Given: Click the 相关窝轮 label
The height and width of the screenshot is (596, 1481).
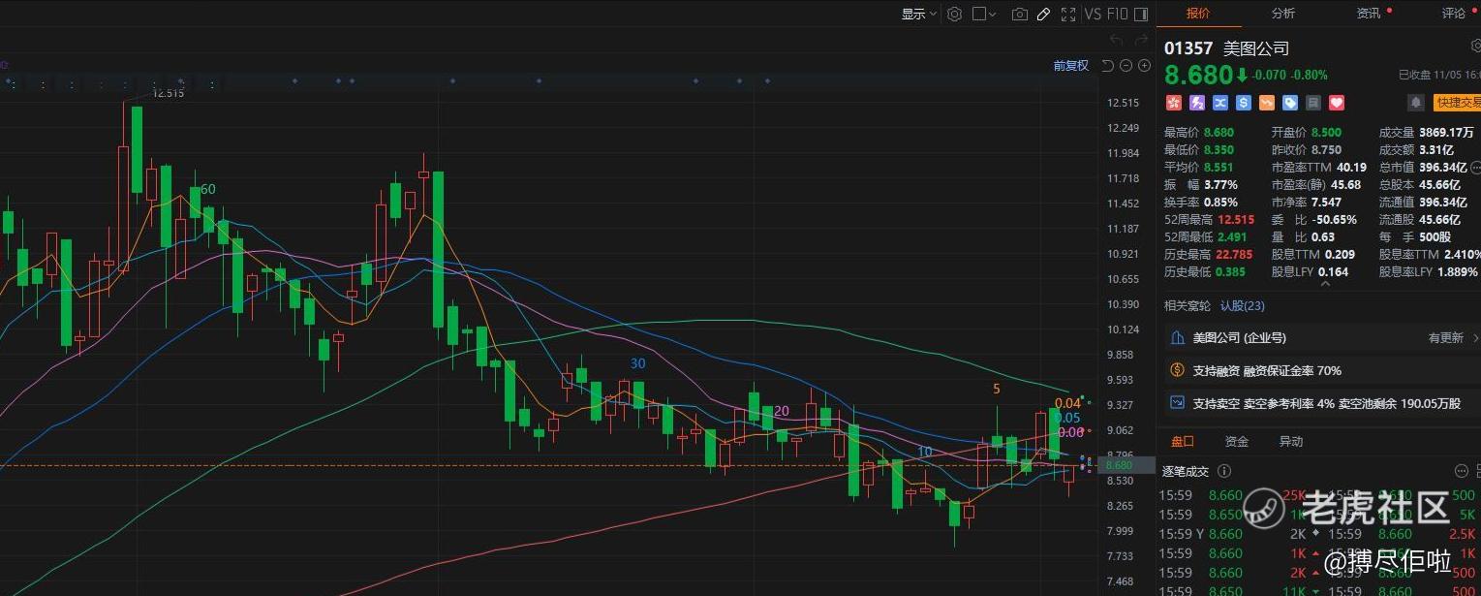Looking at the screenshot, I should [1188, 306].
